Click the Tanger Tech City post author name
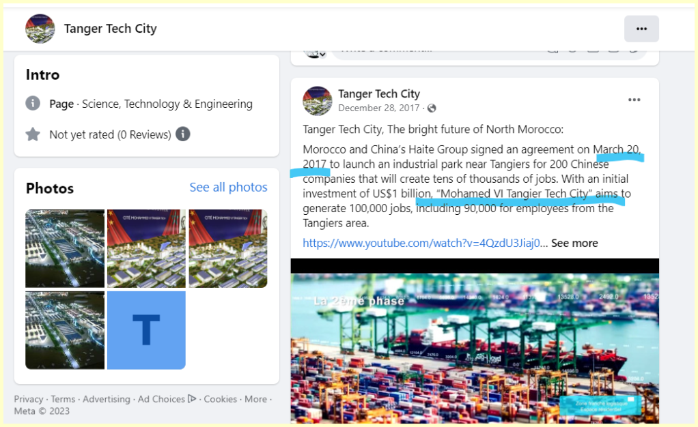Viewport: 698px width, 427px height. [378, 94]
